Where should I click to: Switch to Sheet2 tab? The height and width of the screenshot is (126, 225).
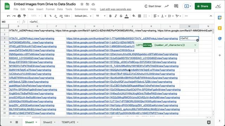[x=48, y=122]
